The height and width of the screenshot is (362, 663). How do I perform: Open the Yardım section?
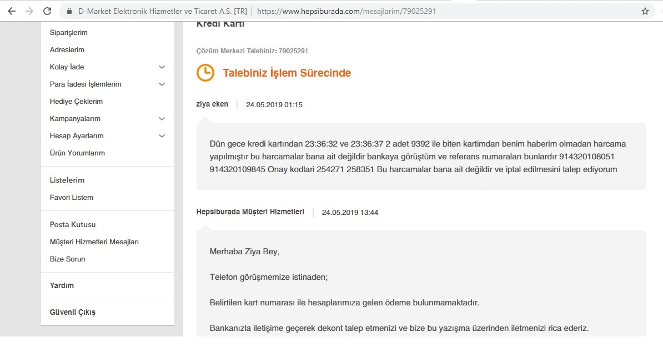pyautogui.click(x=62, y=286)
